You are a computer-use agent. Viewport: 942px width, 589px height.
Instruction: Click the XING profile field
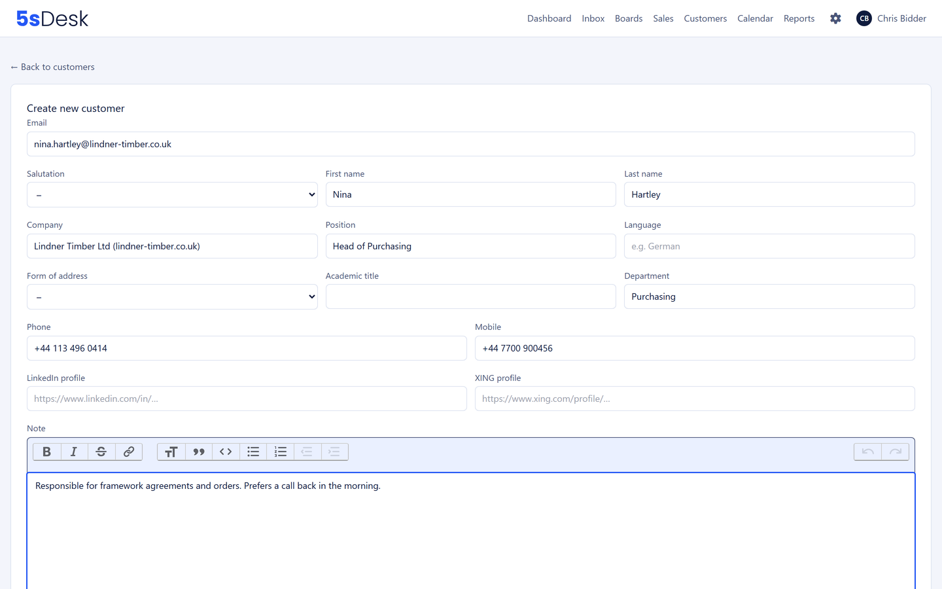695,399
